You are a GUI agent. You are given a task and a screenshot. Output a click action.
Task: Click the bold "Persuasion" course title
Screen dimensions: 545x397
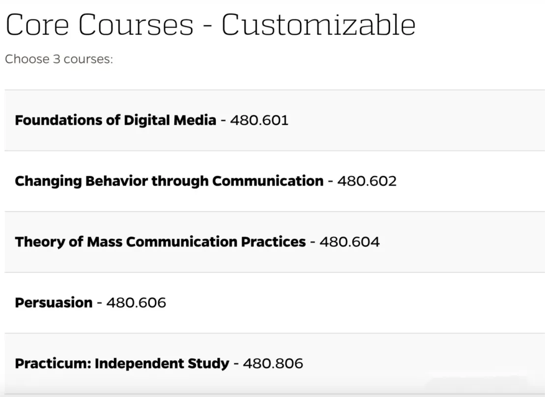54,303
